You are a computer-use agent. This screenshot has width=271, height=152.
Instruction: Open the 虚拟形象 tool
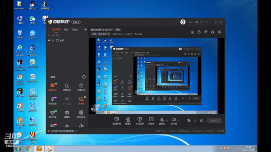pos(53,114)
